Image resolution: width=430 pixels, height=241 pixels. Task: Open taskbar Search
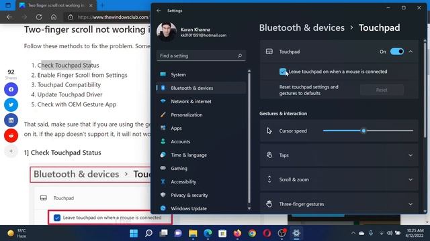(x=148, y=233)
